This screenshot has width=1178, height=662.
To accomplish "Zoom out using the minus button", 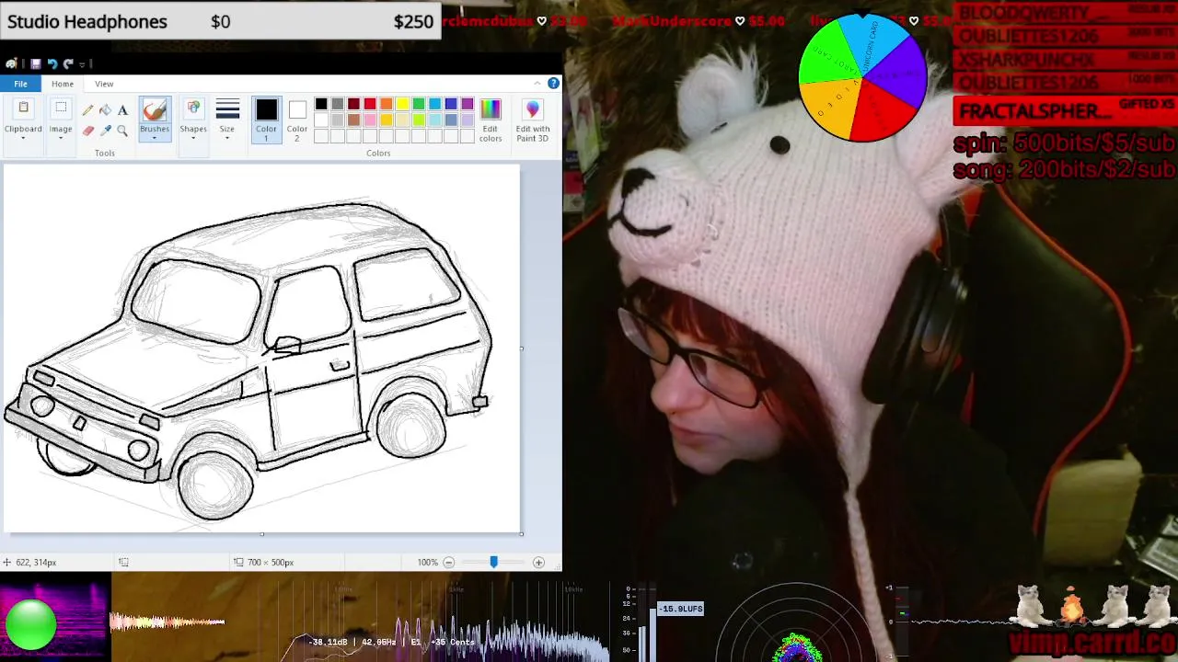I will (449, 562).
